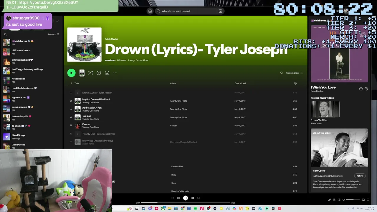
Task: Open the 'saundersz' playlist owner profile link
Action: click(x=110, y=60)
